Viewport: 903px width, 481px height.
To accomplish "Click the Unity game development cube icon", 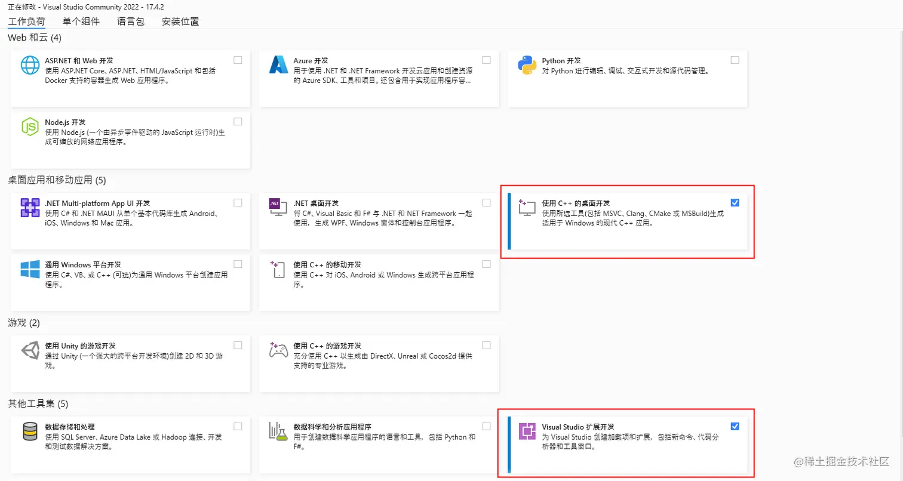I will 30,350.
